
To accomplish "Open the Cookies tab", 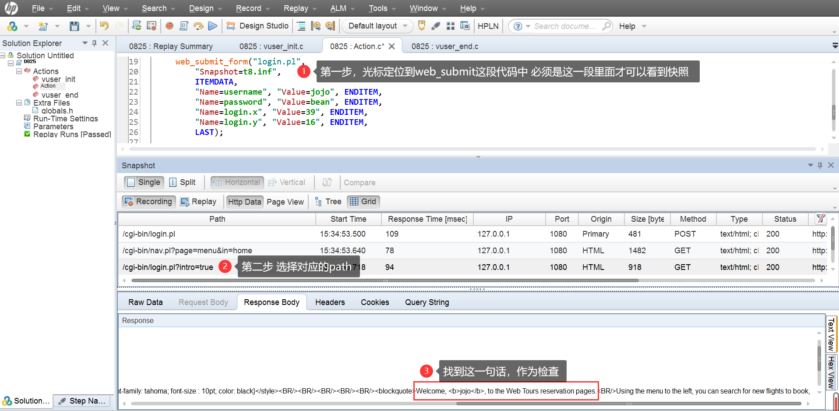I will pos(375,302).
